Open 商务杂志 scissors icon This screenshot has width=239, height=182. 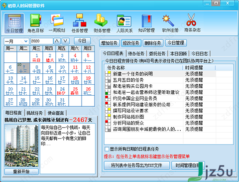pyautogui.click(x=192, y=23)
